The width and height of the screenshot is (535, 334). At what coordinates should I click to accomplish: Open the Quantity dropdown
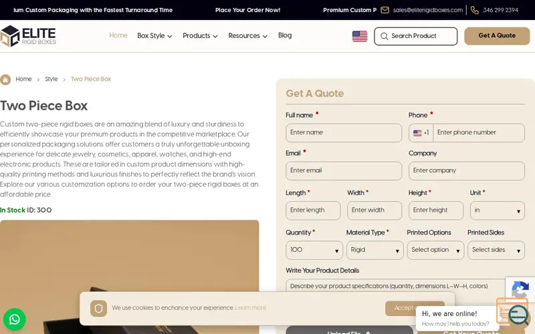click(314, 251)
